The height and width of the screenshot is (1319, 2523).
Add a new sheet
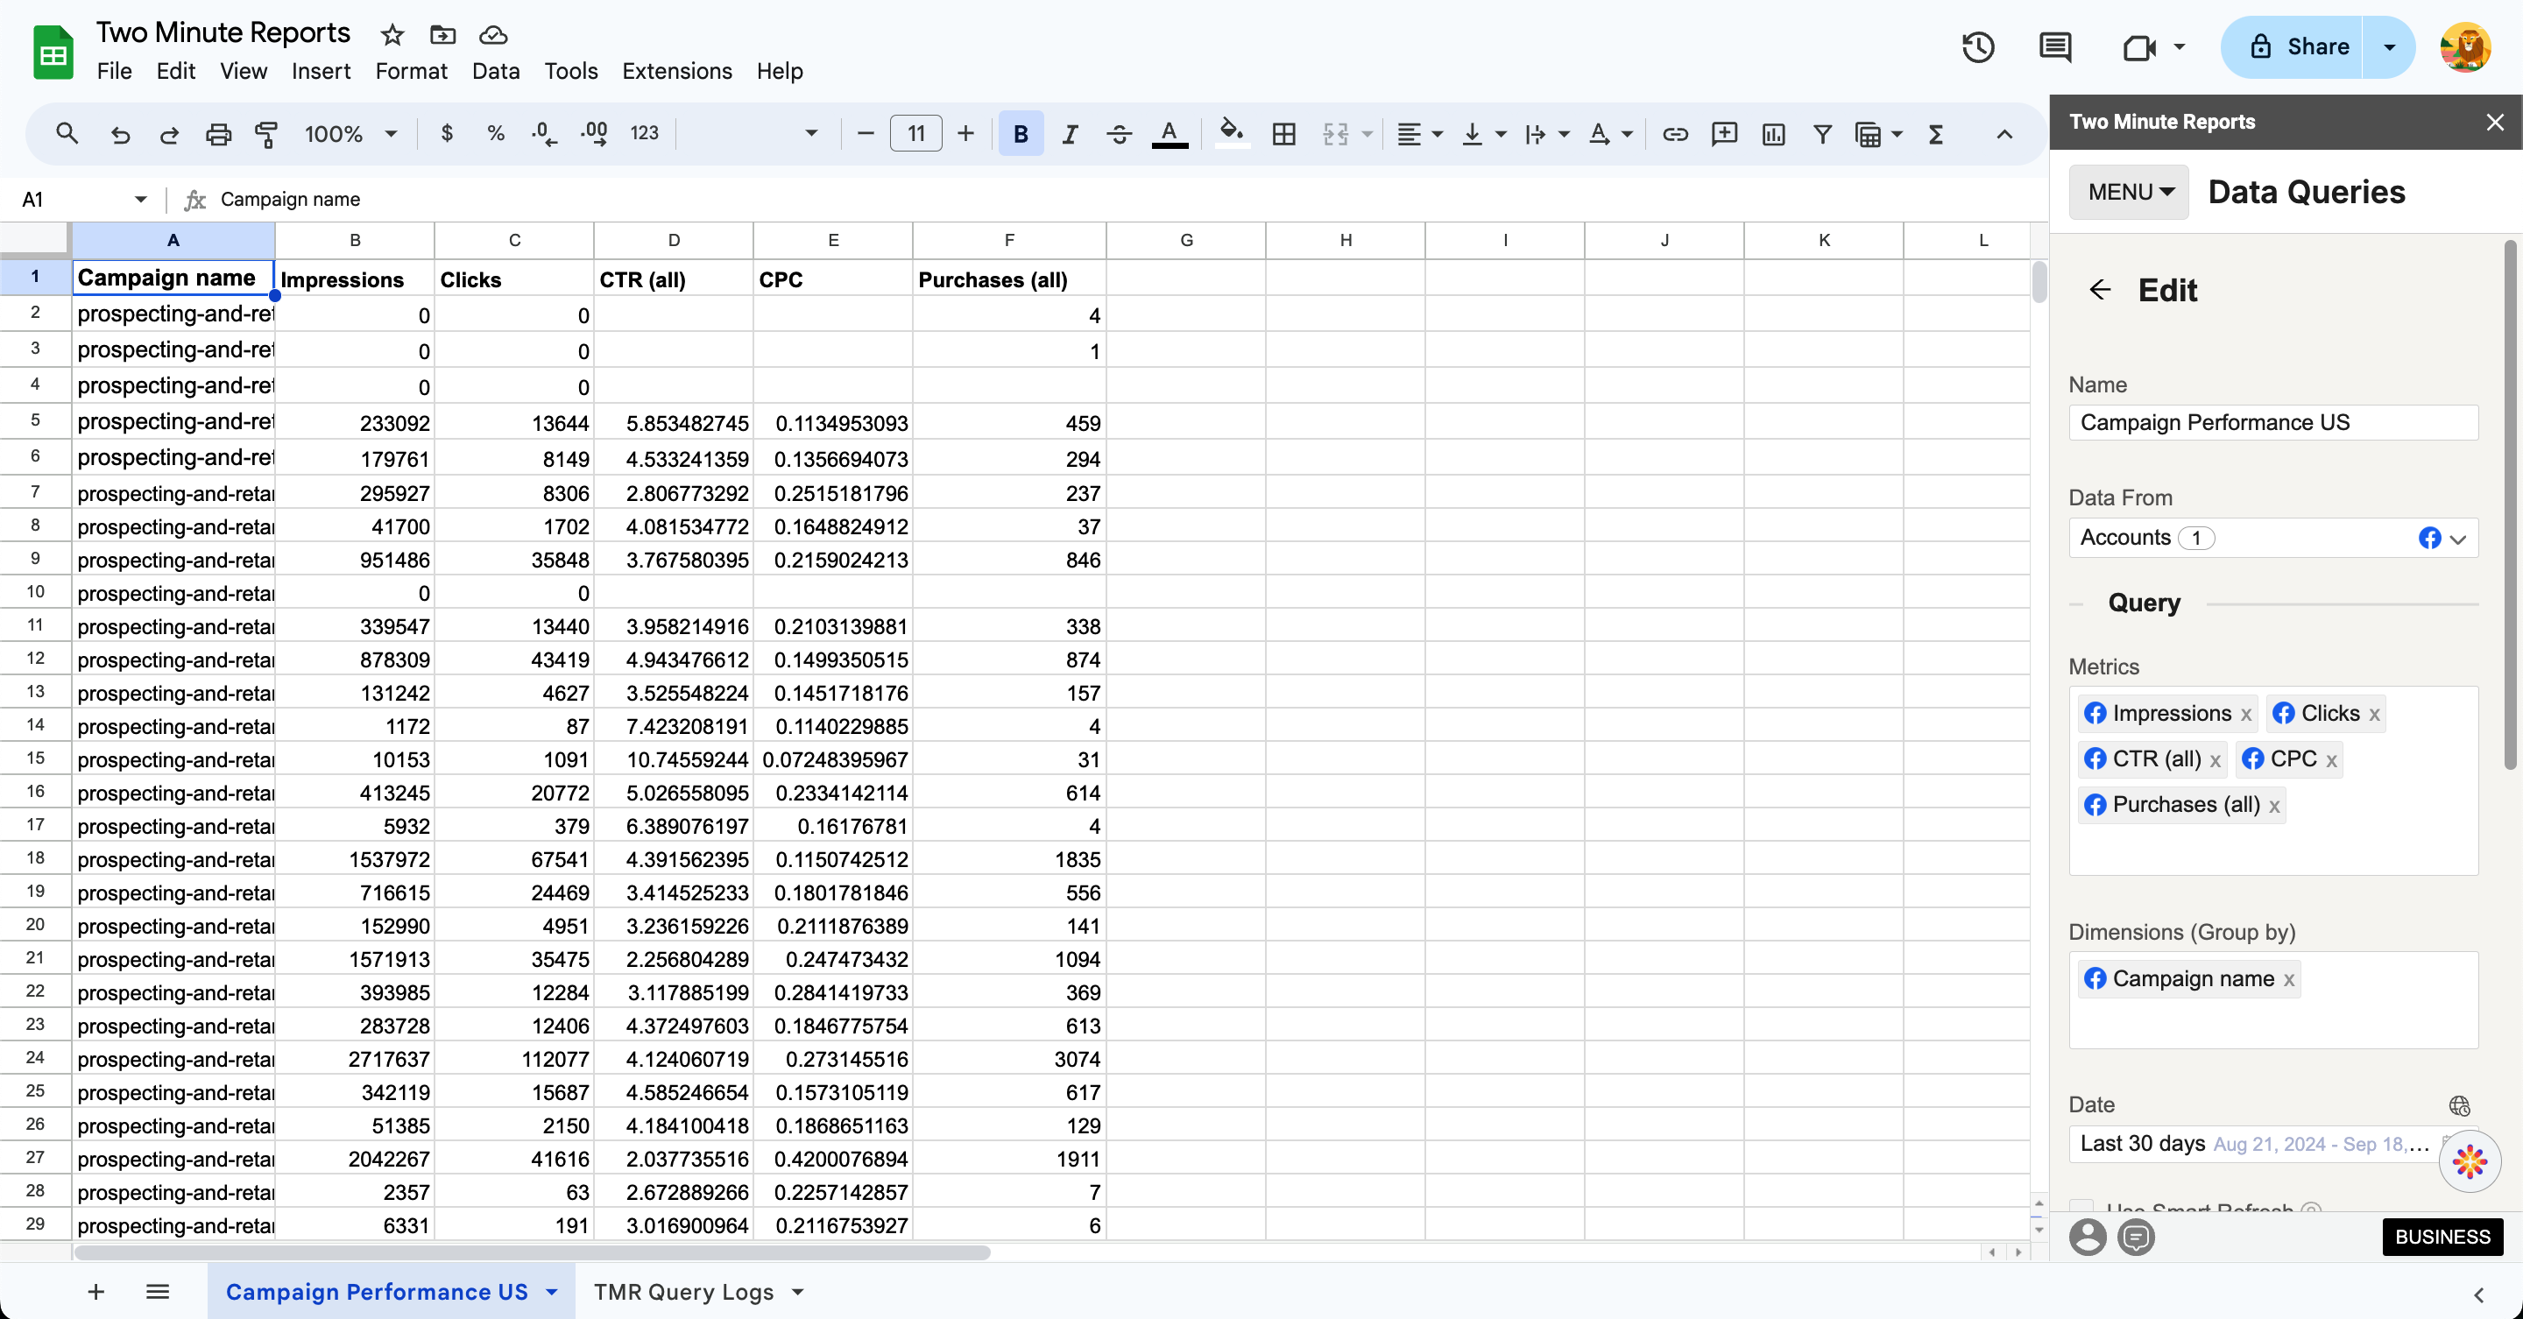(96, 1292)
